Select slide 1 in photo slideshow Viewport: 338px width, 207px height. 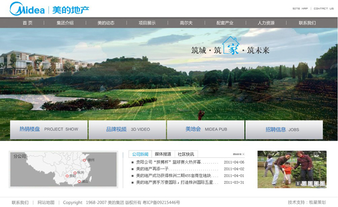coord(298,183)
